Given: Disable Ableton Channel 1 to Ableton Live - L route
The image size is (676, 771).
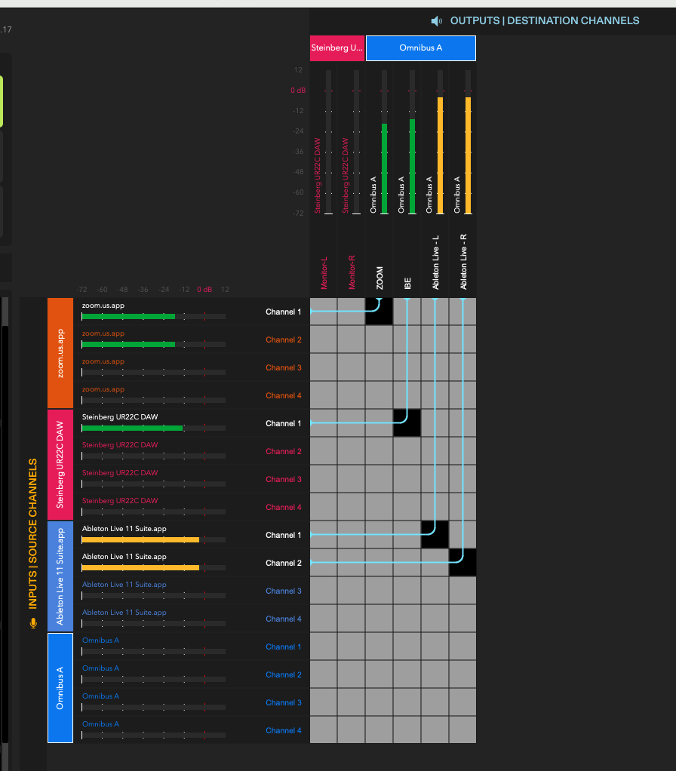Looking at the screenshot, I should (x=435, y=534).
